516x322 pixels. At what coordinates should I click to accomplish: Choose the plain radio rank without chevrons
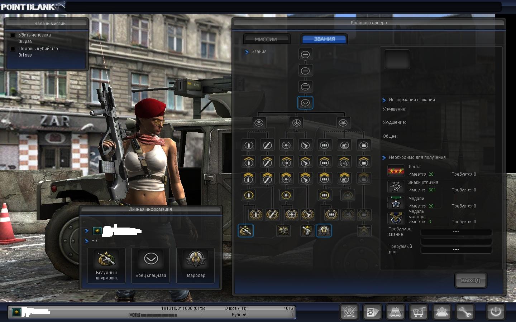(x=344, y=145)
